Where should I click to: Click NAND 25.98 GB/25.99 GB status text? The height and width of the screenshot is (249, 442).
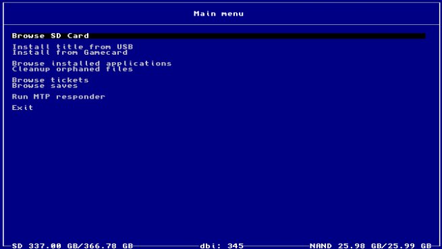click(370, 246)
